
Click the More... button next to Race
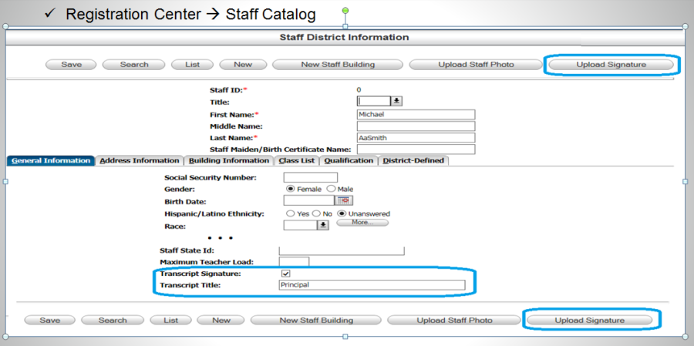[x=362, y=223]
